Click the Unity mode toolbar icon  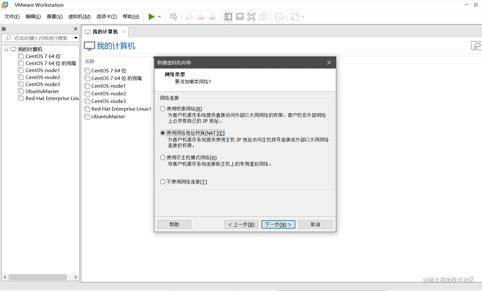click(x=263, y=17)
